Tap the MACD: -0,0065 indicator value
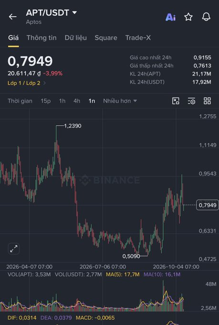219x325 pixels. [x=95, y=318]
